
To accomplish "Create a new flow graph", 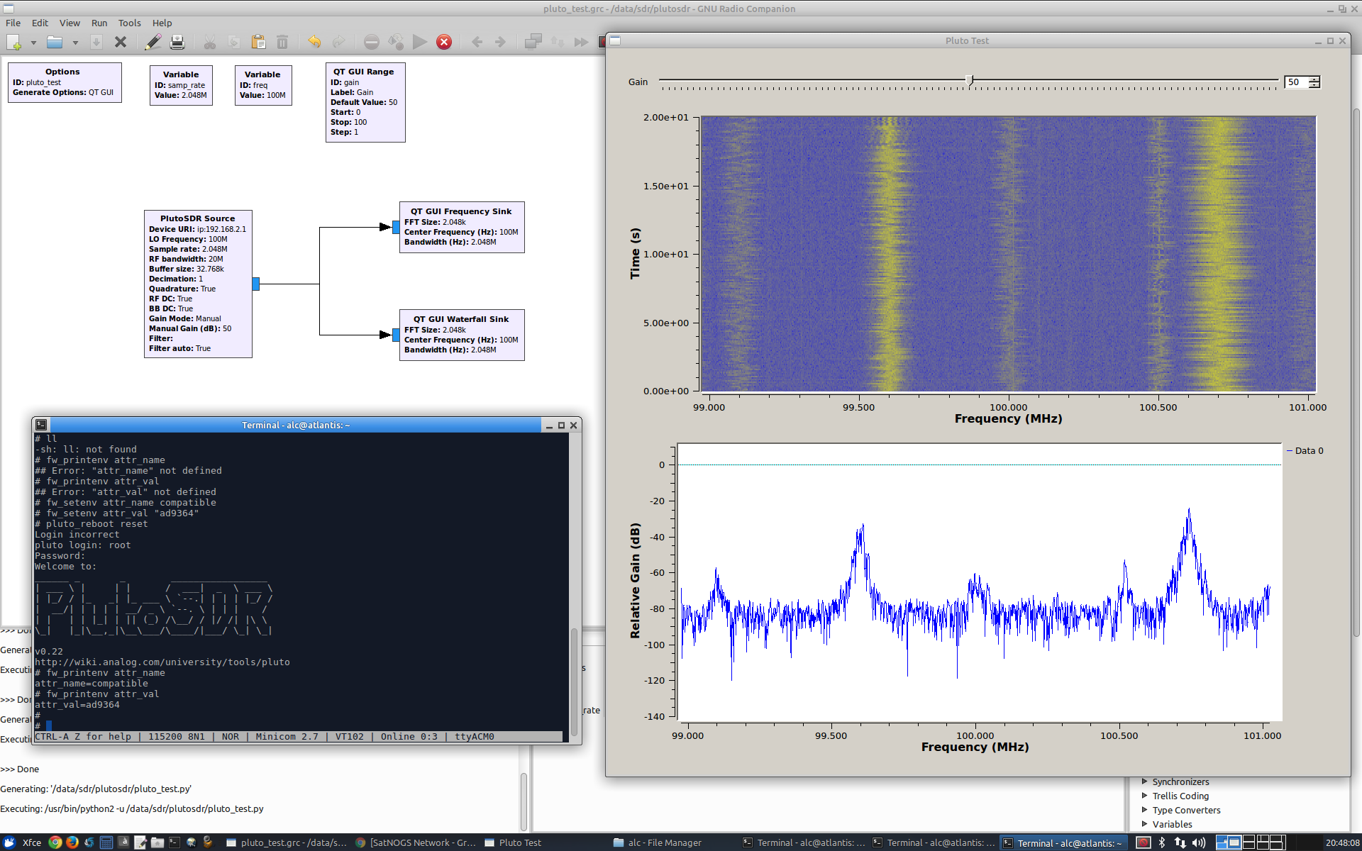I will (14, 43).
